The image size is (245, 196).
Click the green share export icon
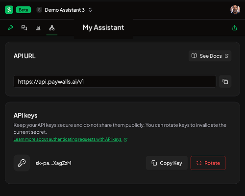pos(235,28)
